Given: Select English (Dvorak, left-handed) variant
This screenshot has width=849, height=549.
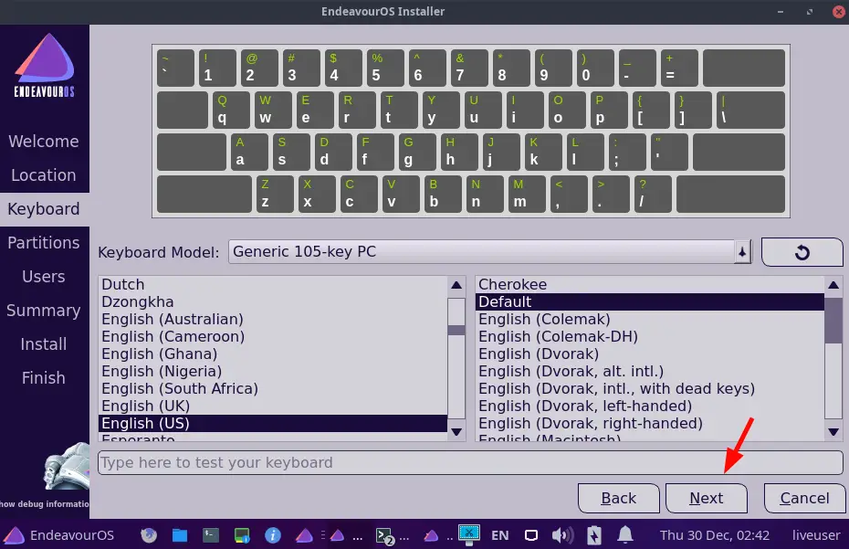Looking at the screenshot, I should tap(650, 406).
